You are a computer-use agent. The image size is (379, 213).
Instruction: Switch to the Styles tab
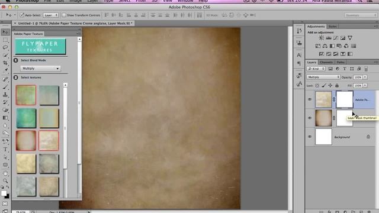[332, 26]
